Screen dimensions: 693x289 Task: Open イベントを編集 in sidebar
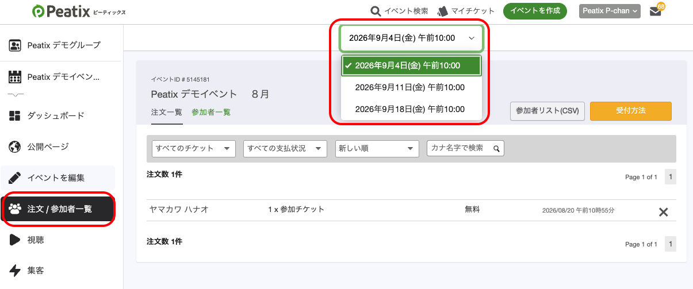(x=58, y=178)
